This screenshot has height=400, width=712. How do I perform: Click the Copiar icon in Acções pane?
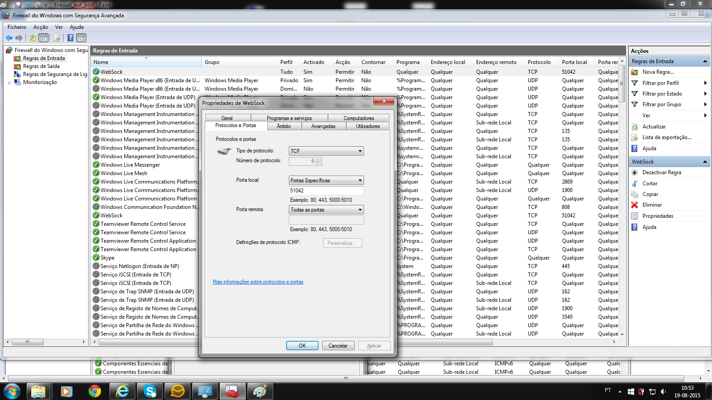(x=635, y=194)
